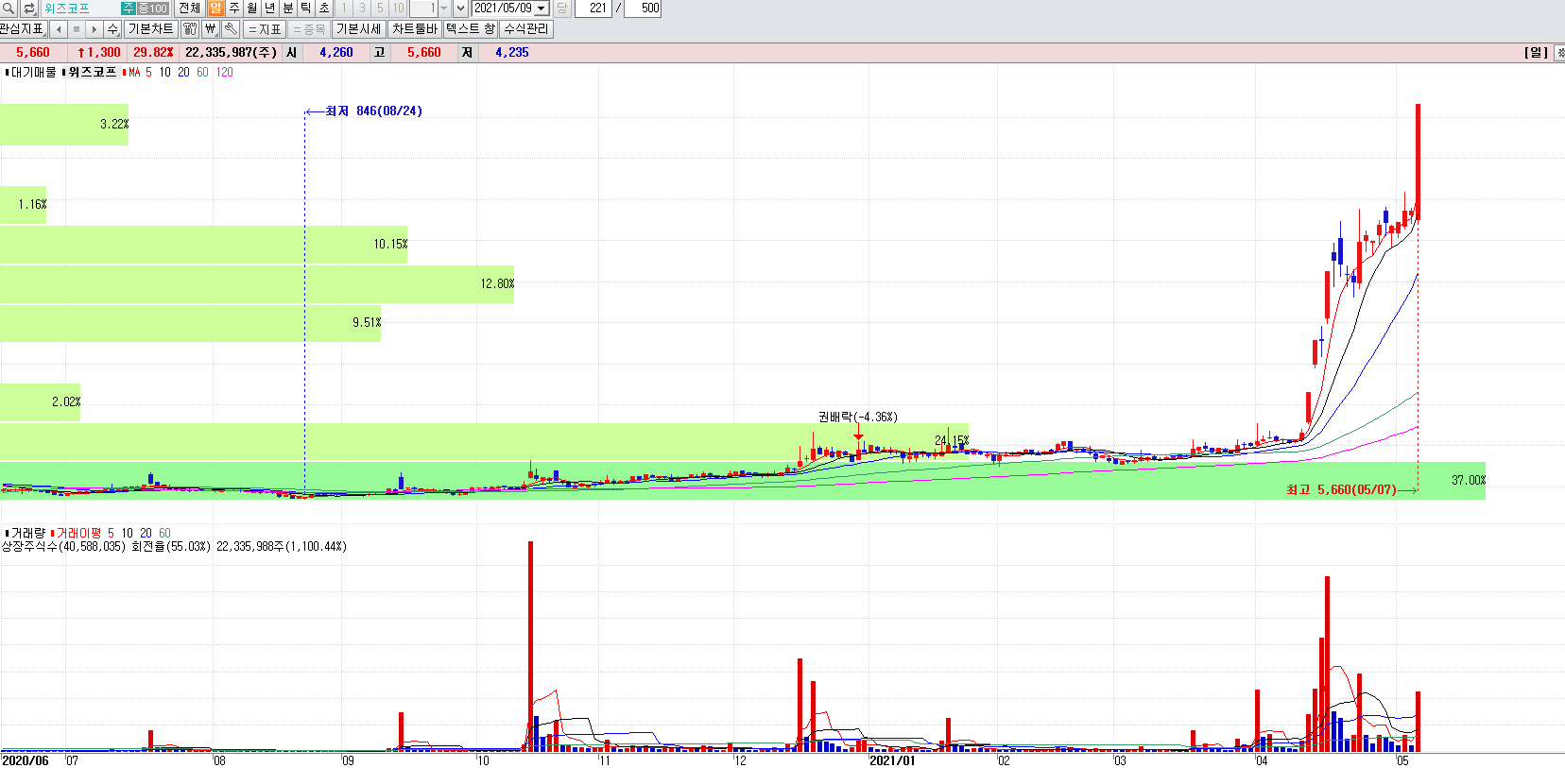Viewport: 1565px width, 768px height.
Task: Open the =종목 stock menu
Action: (309, 29)
